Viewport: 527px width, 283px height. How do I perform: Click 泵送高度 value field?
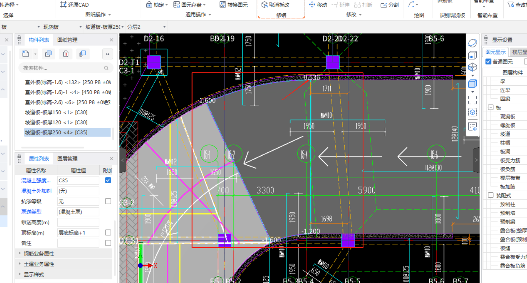point(78,222)
